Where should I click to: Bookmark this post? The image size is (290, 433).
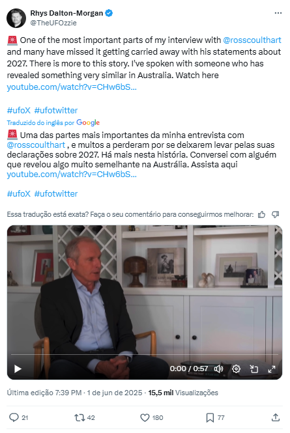[210, 417]
